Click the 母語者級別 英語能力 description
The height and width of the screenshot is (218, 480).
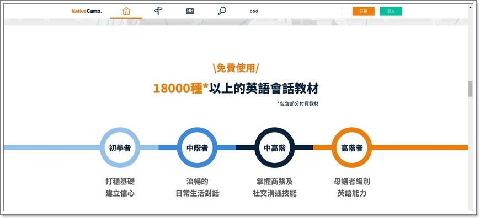pyautogui.click(x=352, y=188)
